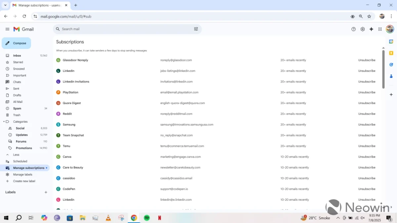Bookmark this page with the star icon

click(x=369, y=16)
